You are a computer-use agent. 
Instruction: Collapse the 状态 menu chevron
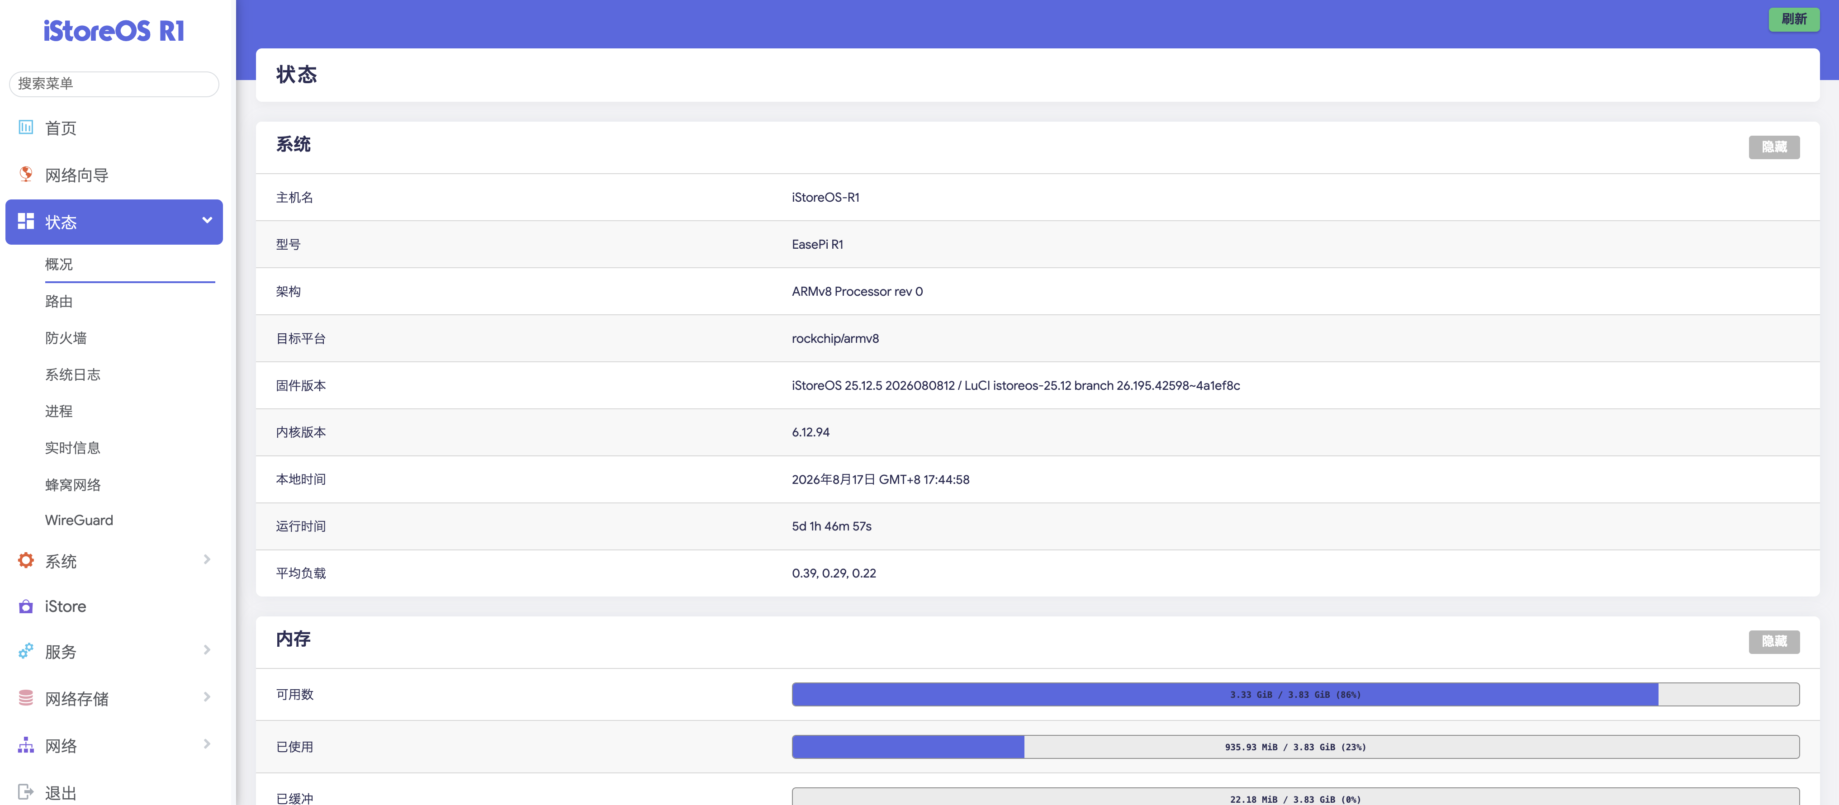point(207,221)
